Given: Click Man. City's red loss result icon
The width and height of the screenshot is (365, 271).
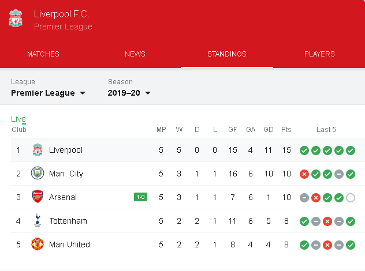Looking at the screenshot, I should tap(304, 174).
